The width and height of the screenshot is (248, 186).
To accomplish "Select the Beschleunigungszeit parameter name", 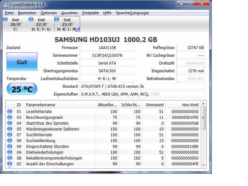I will coord(45,117).
